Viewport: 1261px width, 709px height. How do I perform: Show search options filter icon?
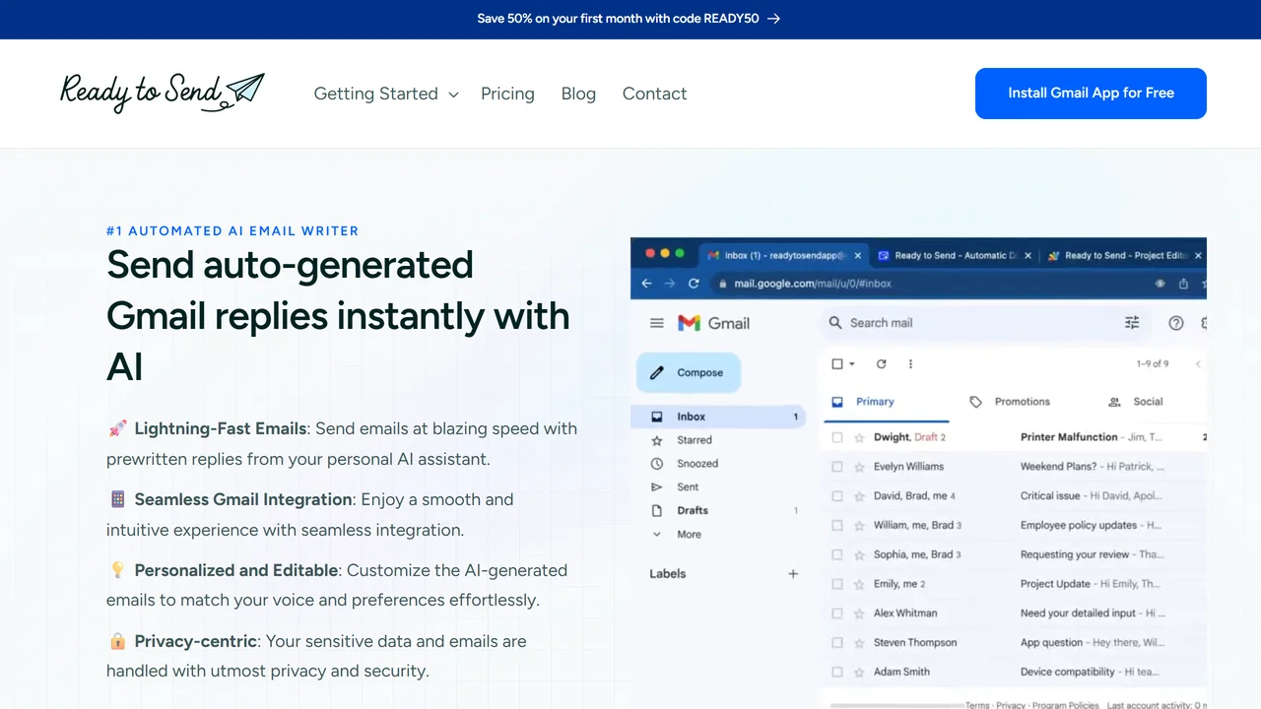1132,323
